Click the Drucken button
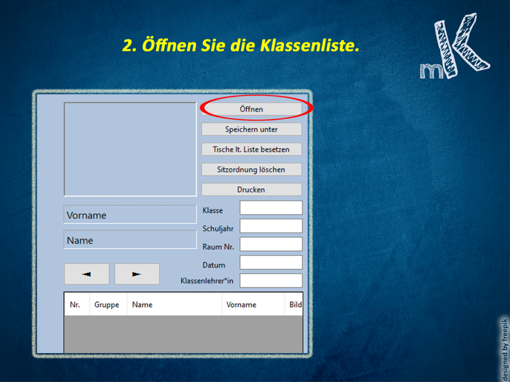This screenshot has width=510, height=382. pos(252,190)
